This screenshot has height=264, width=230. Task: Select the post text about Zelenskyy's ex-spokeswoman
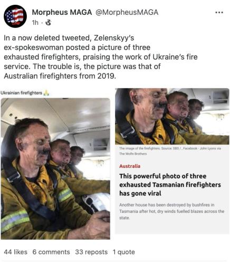101,57
